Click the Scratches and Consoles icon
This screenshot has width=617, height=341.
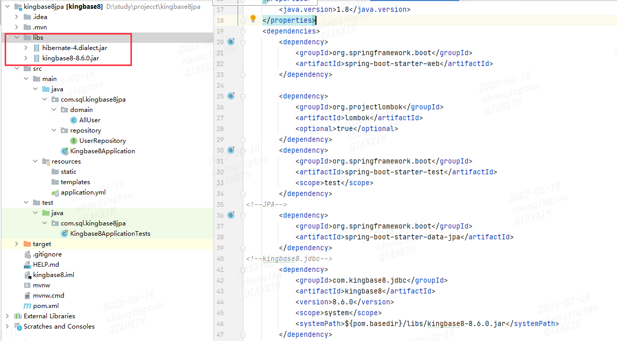[18, 327]
